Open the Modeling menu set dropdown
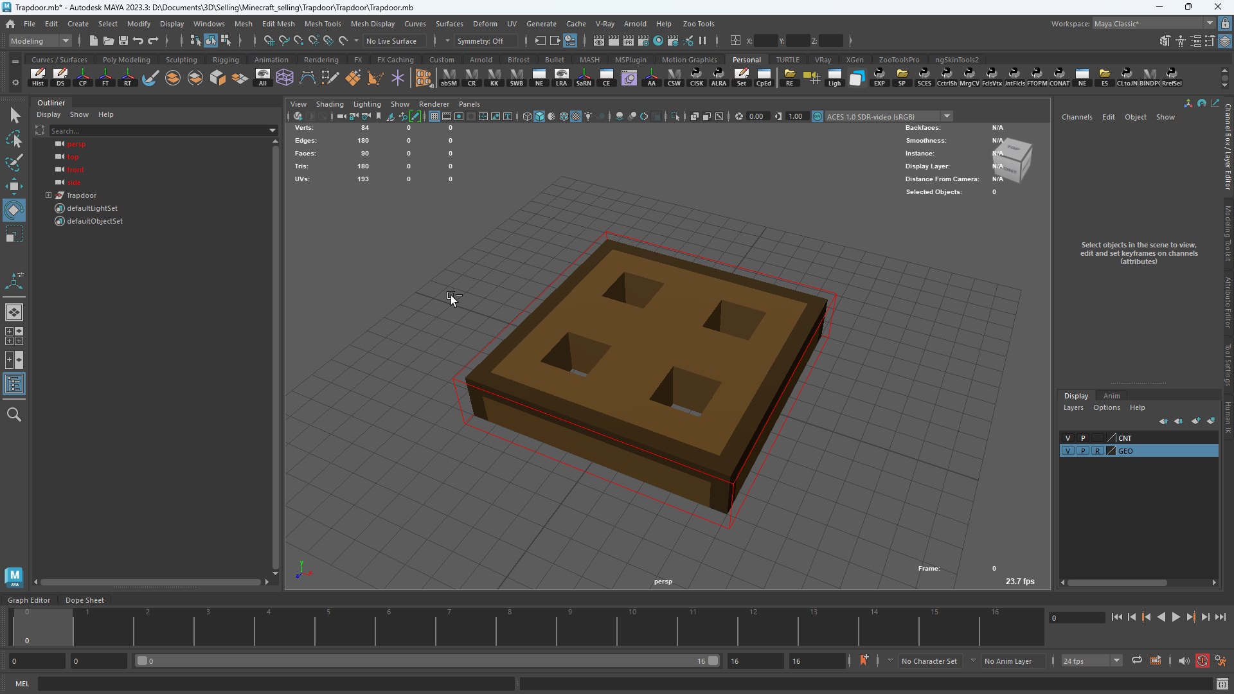The image size is (1234, 694). pyautogui.click(x=40, y=40)
